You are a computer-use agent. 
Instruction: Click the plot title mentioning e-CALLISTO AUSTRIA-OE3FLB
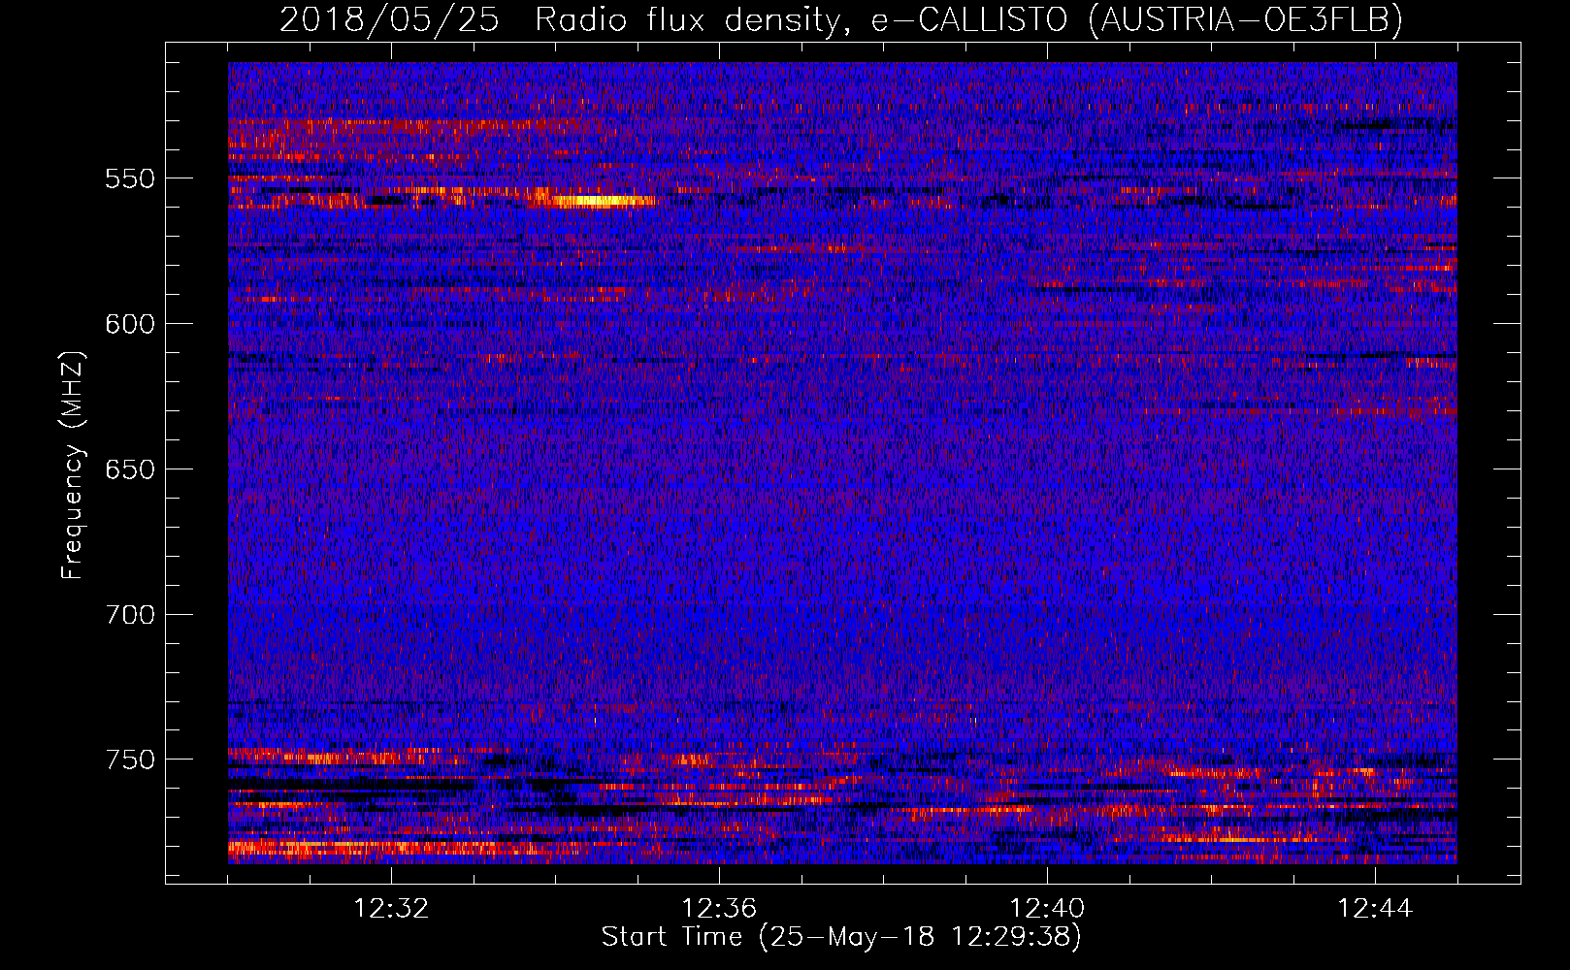click(841, 18)
